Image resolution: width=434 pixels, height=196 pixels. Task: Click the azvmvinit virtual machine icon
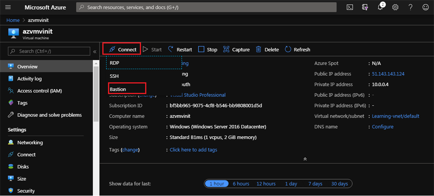click(14, 33)
